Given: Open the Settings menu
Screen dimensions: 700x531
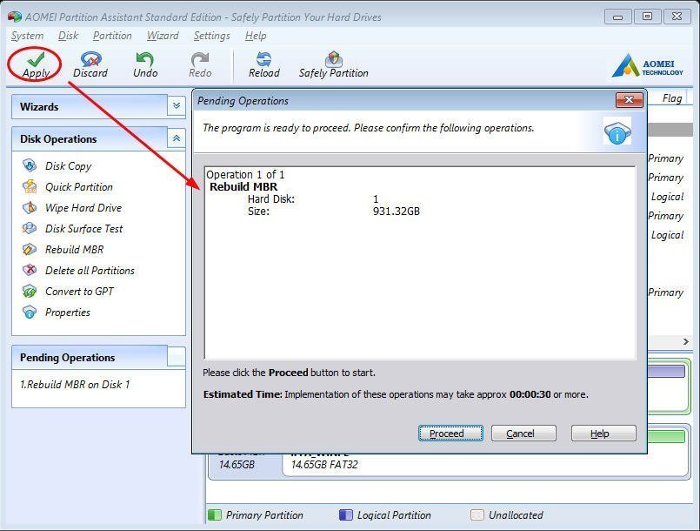Looking at the screenshot, I should (x=211, y=36).
